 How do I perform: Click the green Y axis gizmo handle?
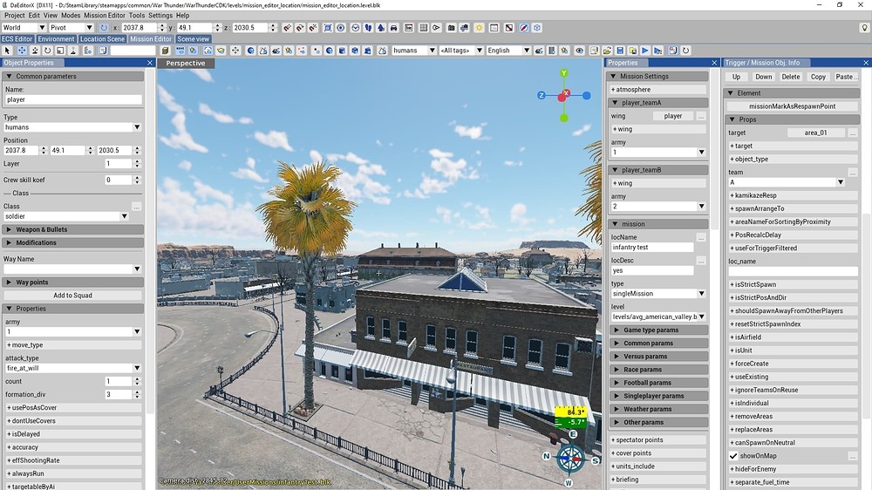564,73
